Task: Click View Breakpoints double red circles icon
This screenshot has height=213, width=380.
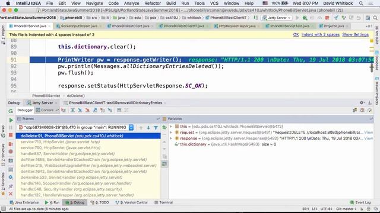Action: [x=11, y=144]
